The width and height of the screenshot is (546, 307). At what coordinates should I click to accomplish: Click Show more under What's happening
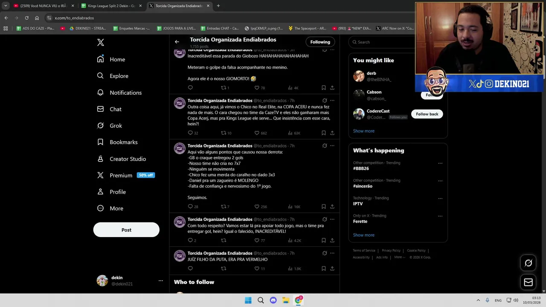pos(364,235)
